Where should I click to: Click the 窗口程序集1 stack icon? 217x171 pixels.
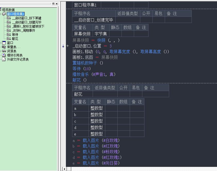coord(4,14)
